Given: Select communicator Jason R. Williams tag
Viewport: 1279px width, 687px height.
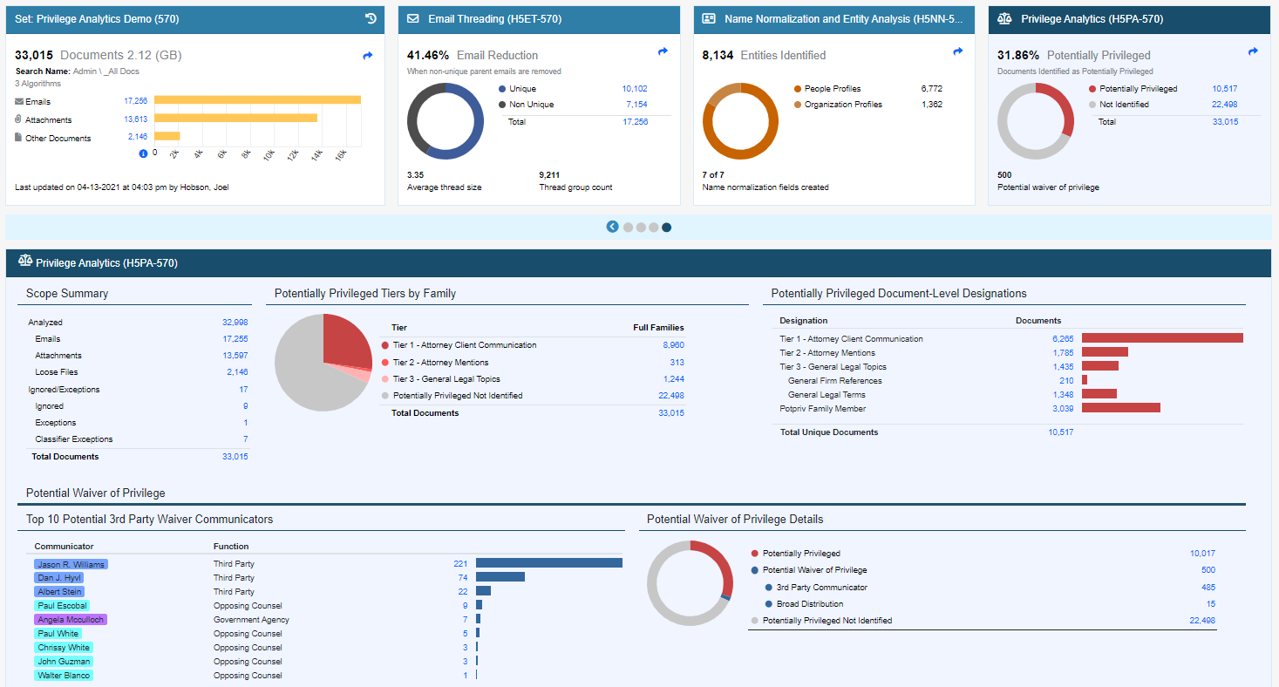Looking at the screenshot, I should coord(71,564).
